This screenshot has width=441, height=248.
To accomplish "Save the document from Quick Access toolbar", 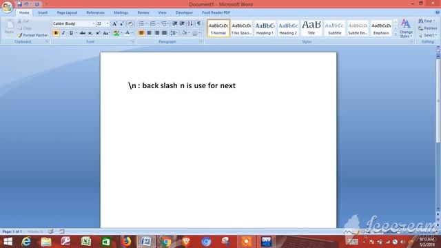I will [19, 4].
